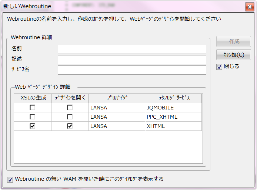Click the ｷｬﾝｾﾙ(C) cancel button
Screen dimensions: 257x190
[x=233, y=55]
